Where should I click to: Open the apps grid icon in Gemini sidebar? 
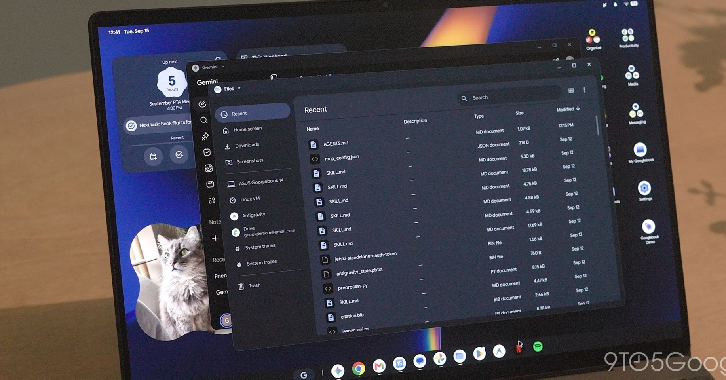[212, 201]
